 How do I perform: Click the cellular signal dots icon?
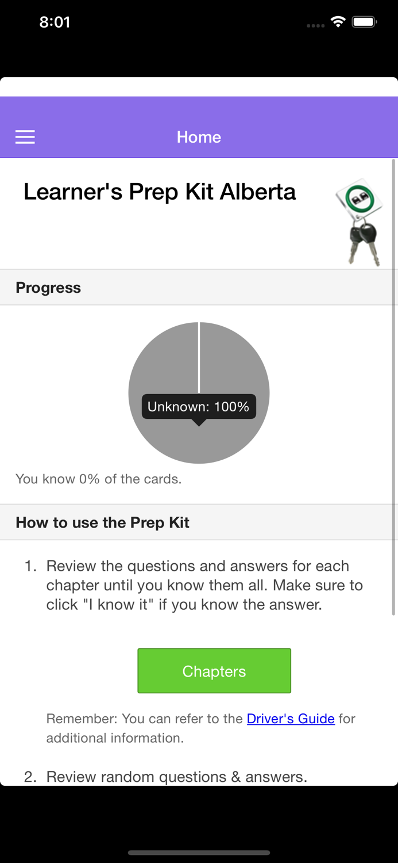point(315,25)
